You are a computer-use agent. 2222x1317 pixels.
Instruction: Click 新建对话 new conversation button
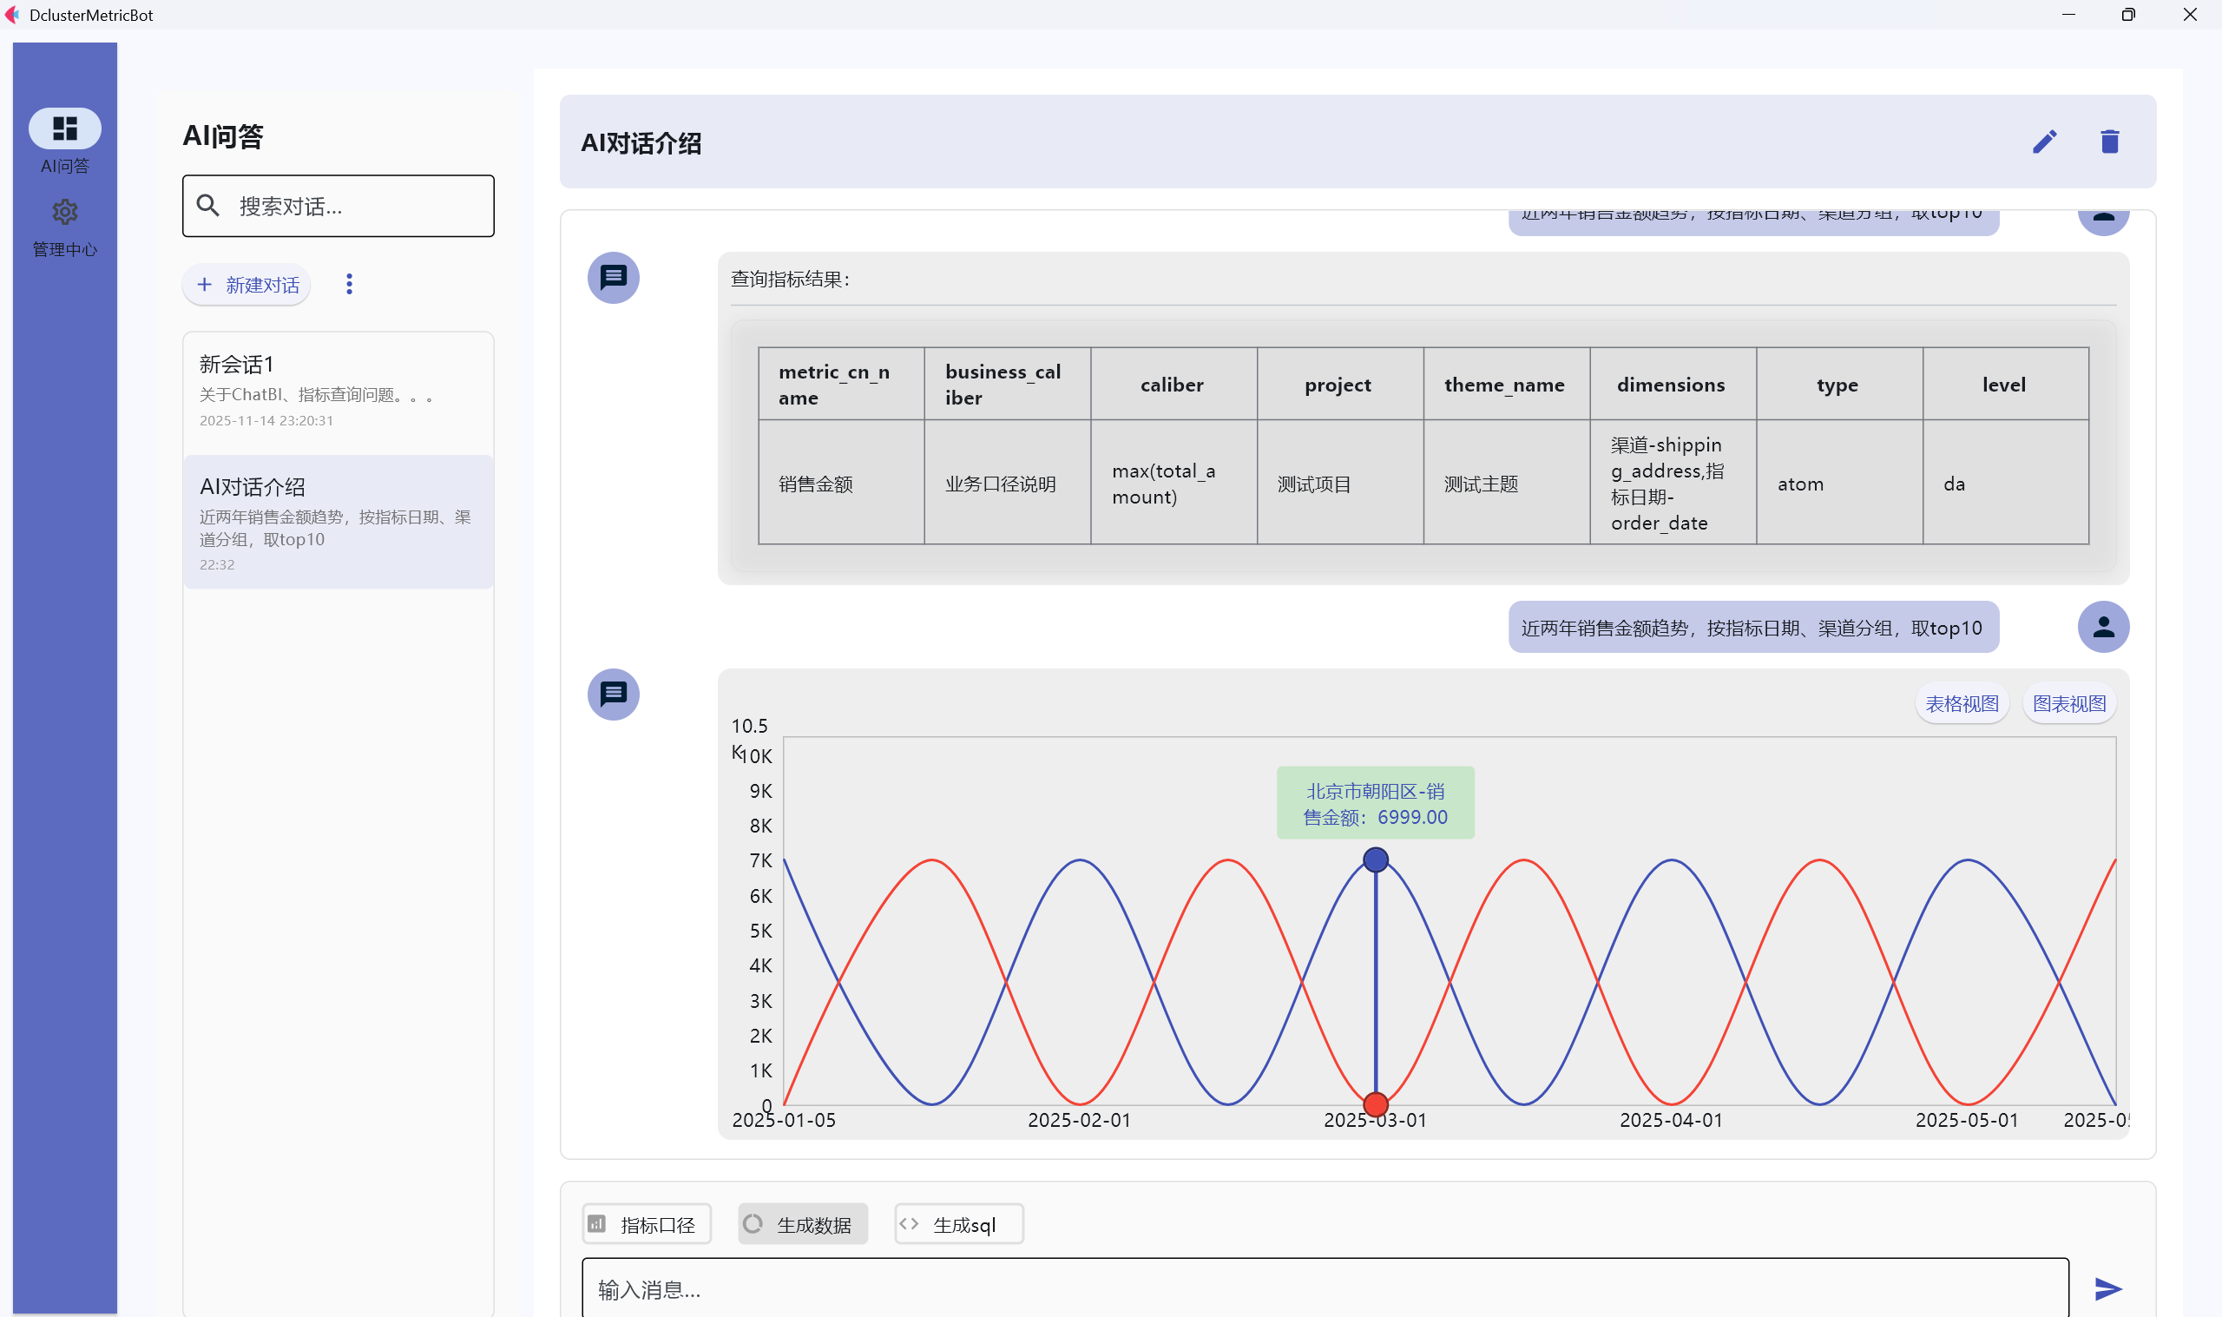247,285
